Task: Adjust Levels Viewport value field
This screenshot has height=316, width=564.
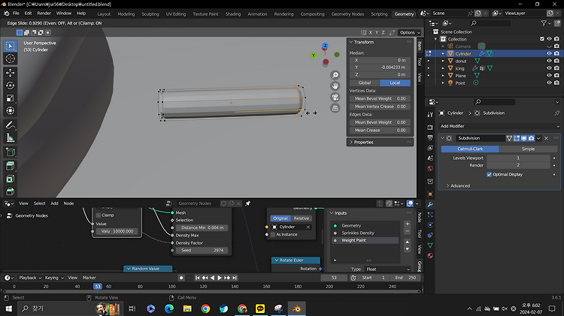Action: point(518,158)
